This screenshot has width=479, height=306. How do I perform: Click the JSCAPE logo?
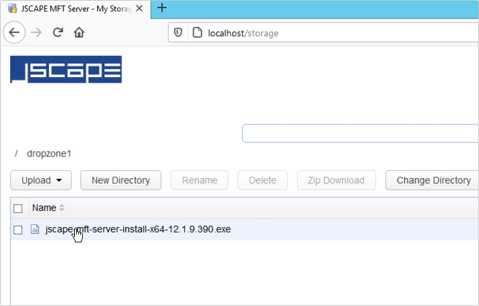coord(66,70)
